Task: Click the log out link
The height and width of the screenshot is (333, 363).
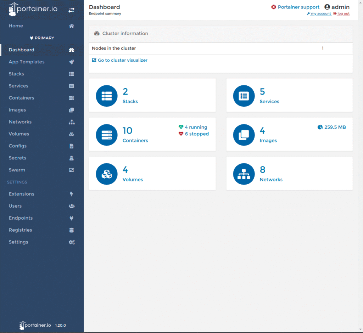Action: click(341, 14)
